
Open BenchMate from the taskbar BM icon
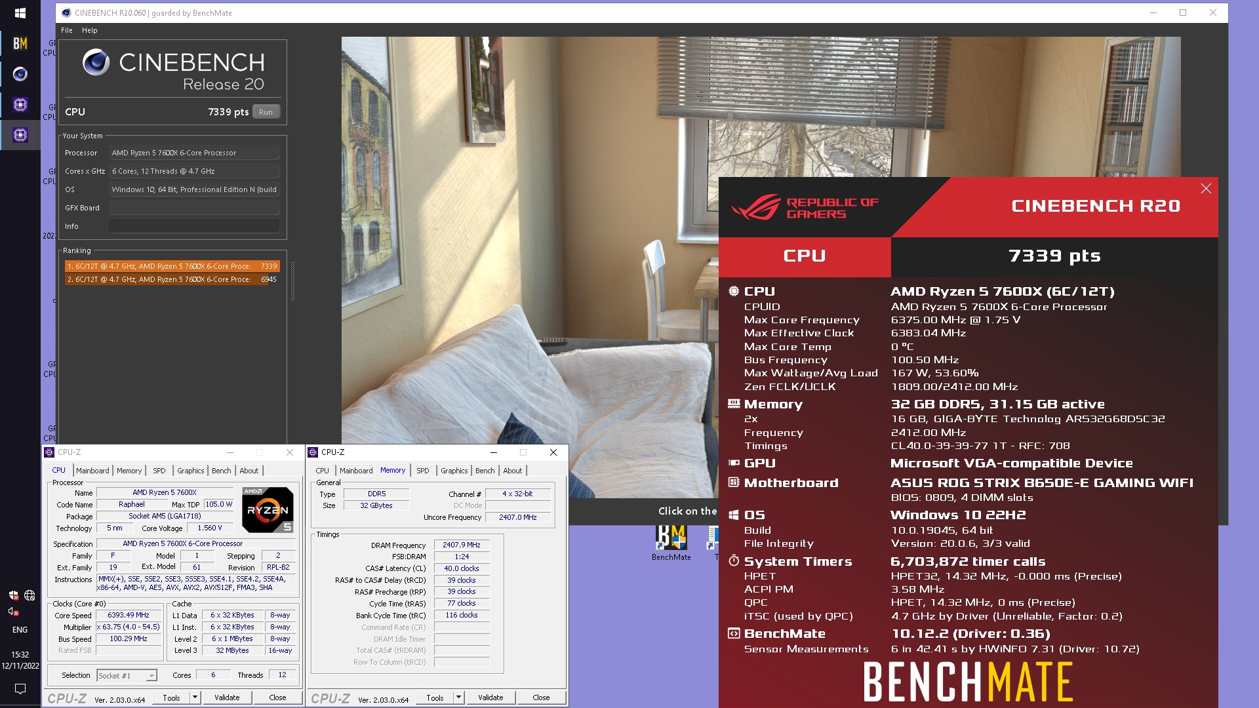coord(20,43)
